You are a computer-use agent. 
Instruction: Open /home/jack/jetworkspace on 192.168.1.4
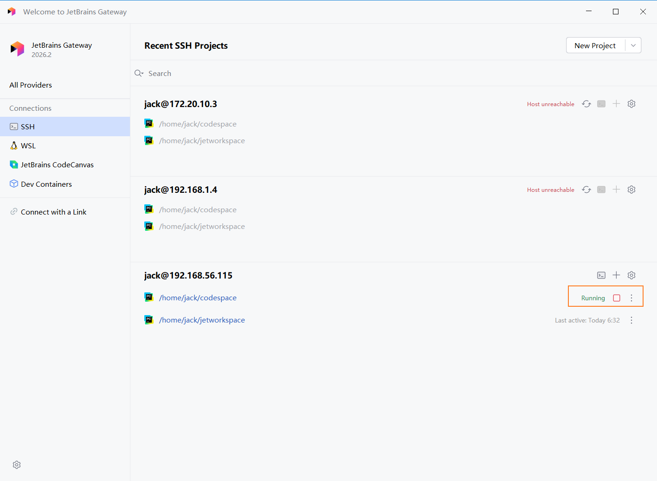pyautogui.click(x=202, y=226)
